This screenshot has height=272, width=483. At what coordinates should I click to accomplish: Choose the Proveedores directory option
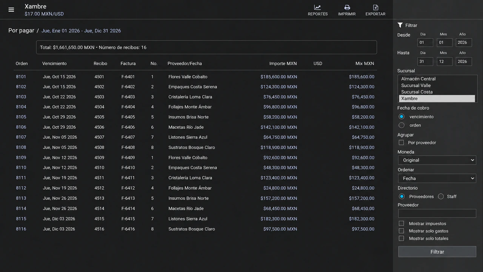402,197
